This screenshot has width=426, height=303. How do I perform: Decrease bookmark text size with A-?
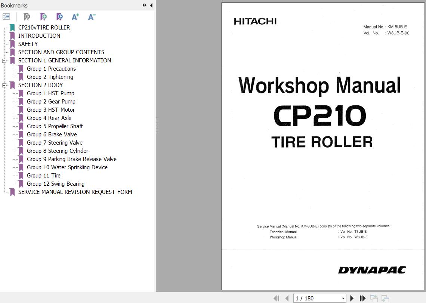[x=92, y=17]
